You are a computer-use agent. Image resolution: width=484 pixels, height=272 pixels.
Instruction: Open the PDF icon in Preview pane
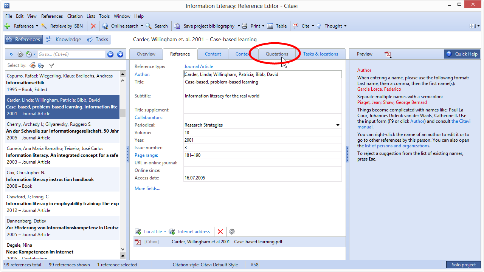tap(388, 54)
